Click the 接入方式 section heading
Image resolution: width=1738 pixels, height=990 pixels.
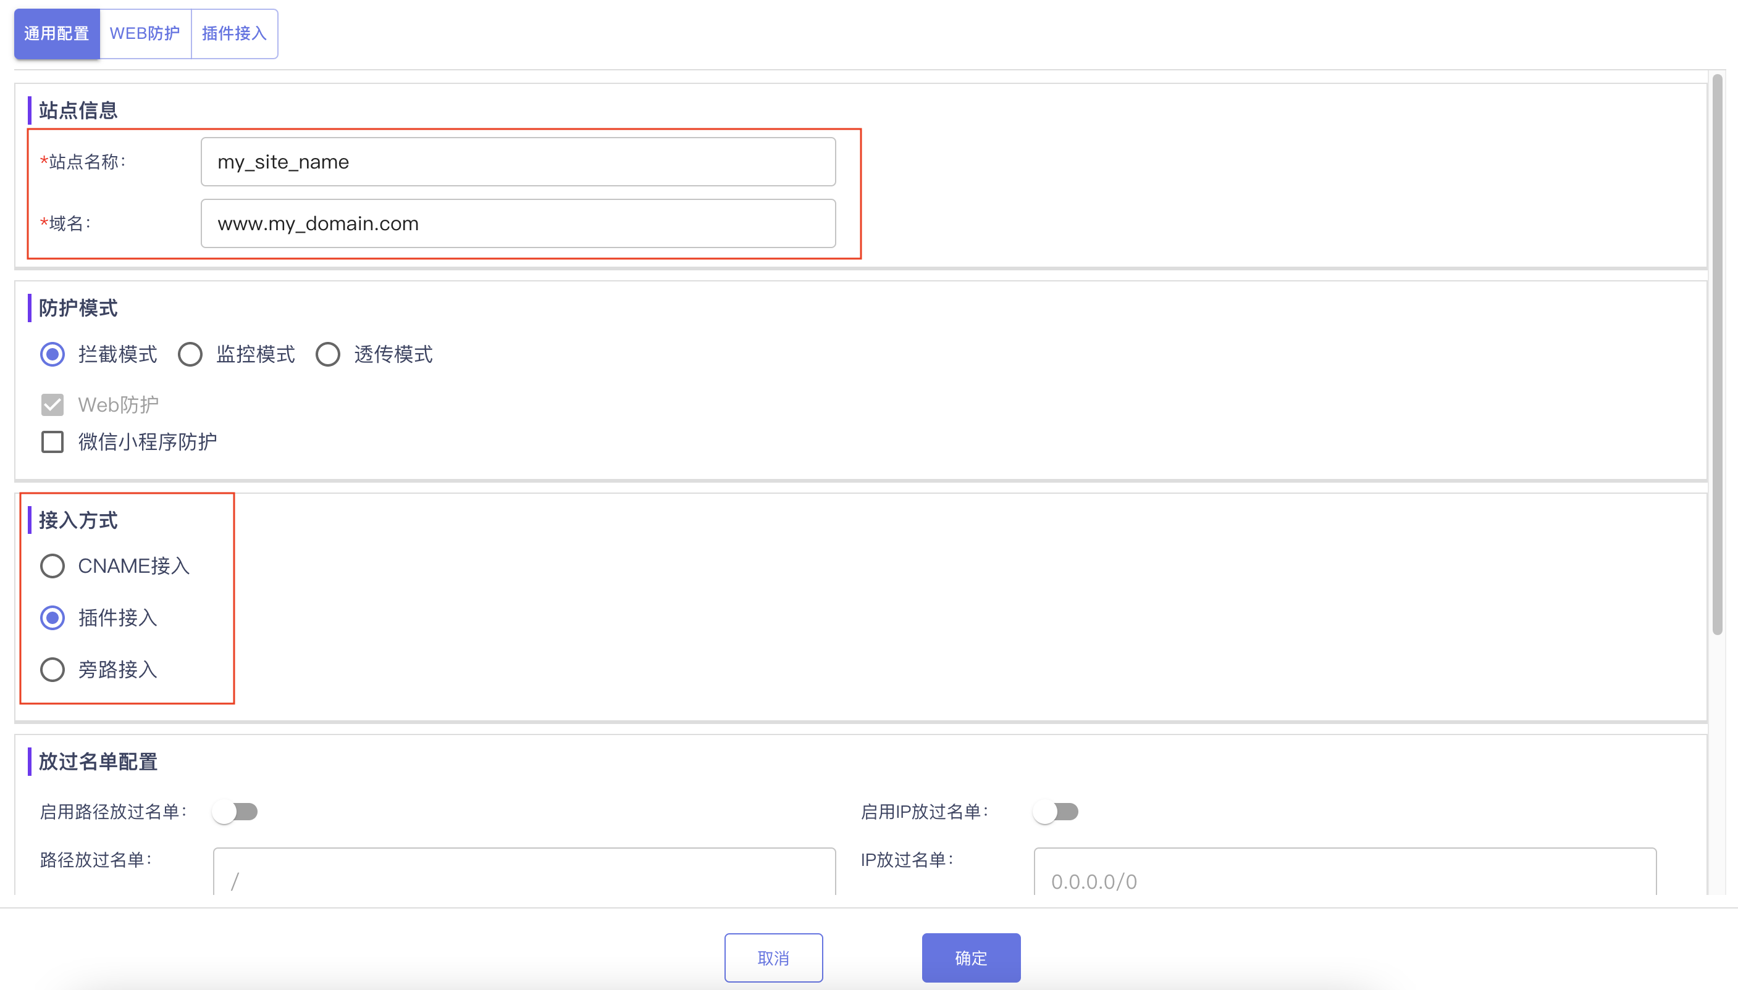[x=78, y=520]
